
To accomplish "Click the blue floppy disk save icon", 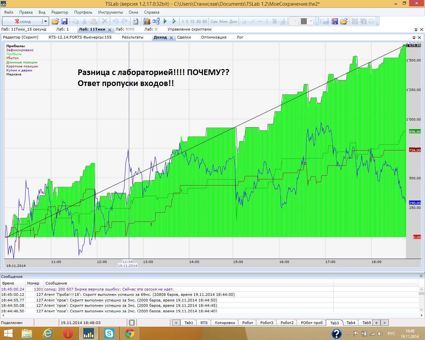I will pyautogui.click(x=64, y=22).
